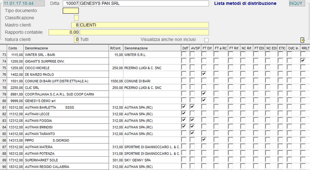The height and width of the screenshot is (170, 310).
Task: Click row number 86 header
Action: tap(4, 140)
